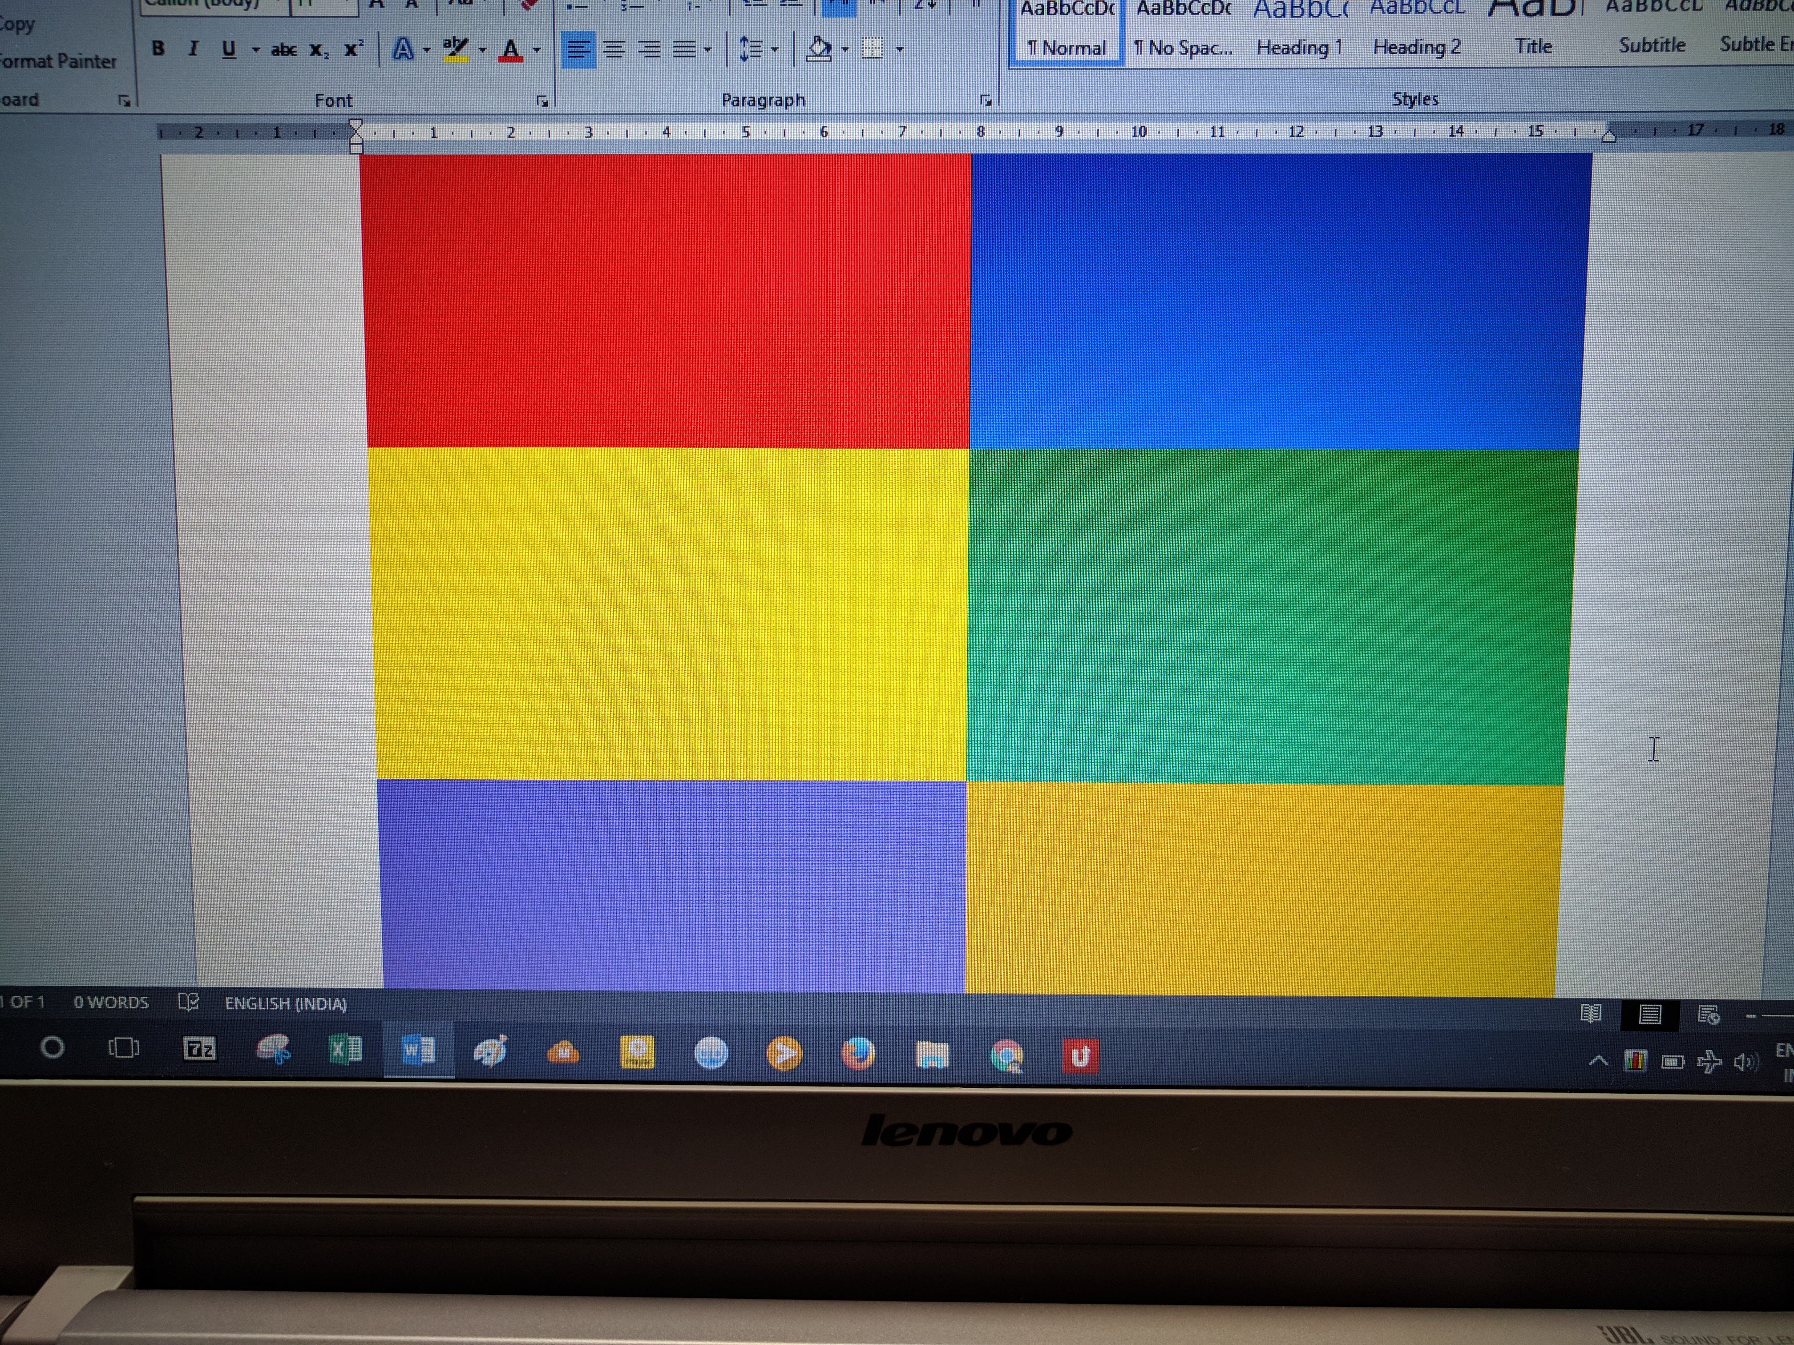Justify the paragraph text
This screenshot has width=1794, height=1345.
click(x=685, y=49)
